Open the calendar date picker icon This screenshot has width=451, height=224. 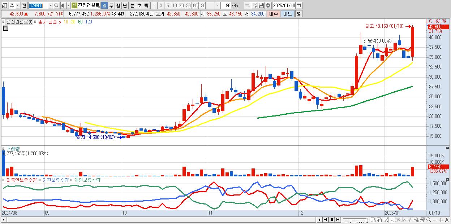click(x=299, y=5)
